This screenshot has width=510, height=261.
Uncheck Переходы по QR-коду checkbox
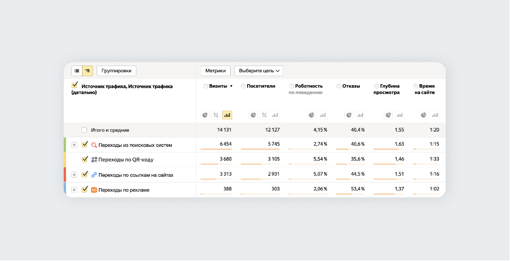(85, 159)
